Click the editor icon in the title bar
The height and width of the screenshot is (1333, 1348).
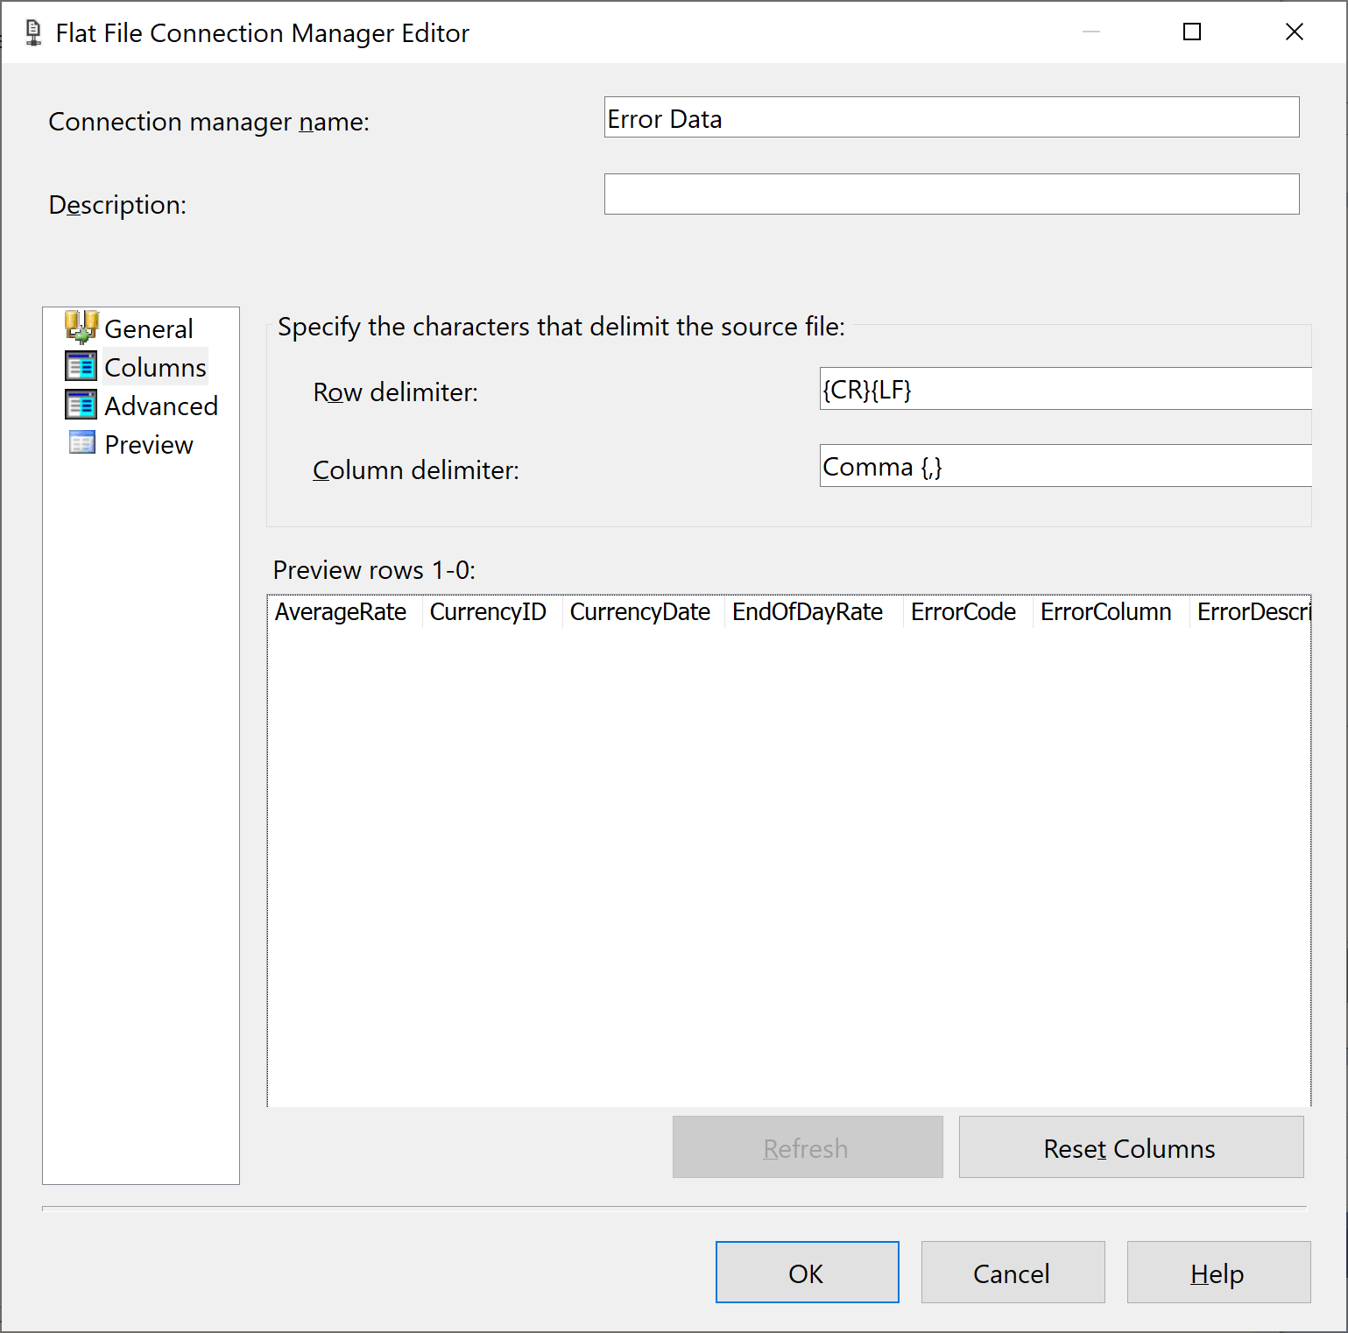pyautogui.click(x=32, y=32)
